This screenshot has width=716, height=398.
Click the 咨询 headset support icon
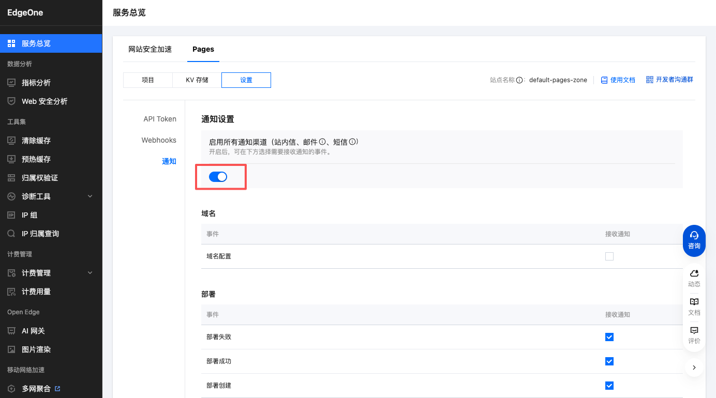[x=694, y=236]
